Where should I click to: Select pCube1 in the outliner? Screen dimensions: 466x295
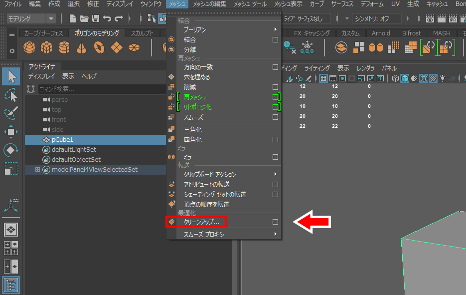(x=62, y=140)
